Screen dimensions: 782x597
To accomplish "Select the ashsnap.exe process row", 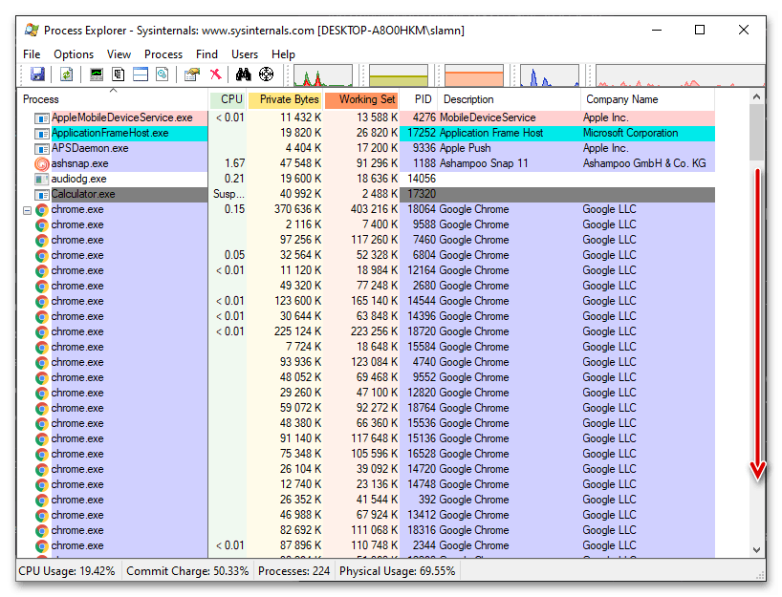I will point(79,164).
